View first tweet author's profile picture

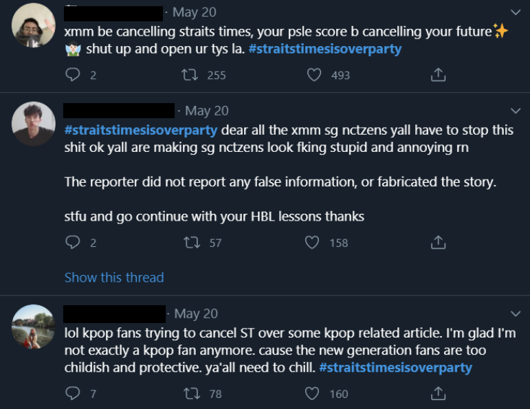coord(34,25)
